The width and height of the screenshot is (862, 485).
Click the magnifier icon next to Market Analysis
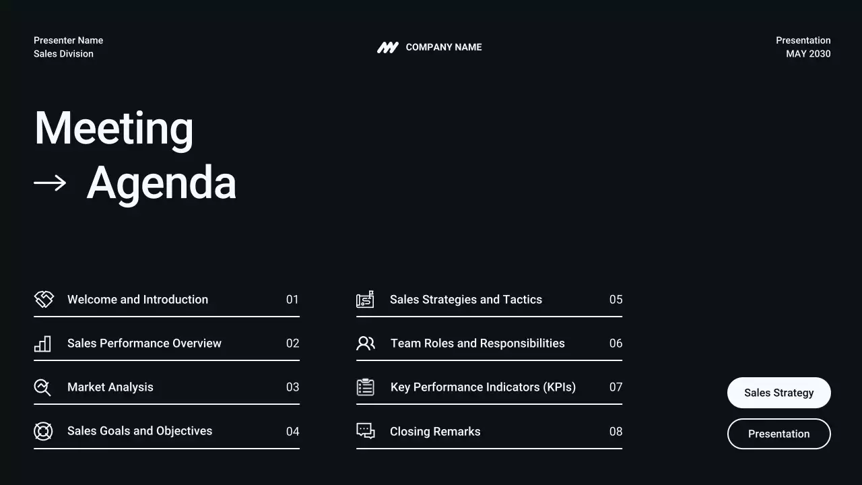coord(42,387)
